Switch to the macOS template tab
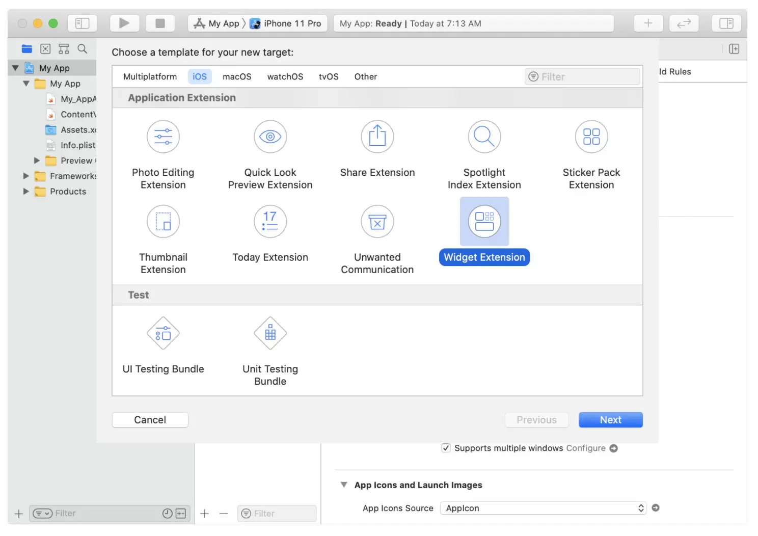The image size is (758, 536). click(237, 76)
